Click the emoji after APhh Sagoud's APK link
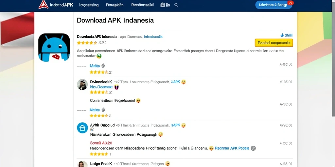 [184, 125]
